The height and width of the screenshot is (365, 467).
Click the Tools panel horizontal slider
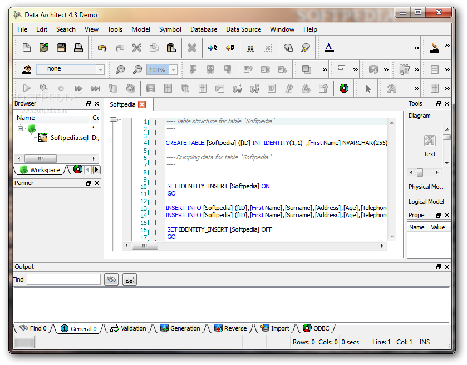[420, 172]
